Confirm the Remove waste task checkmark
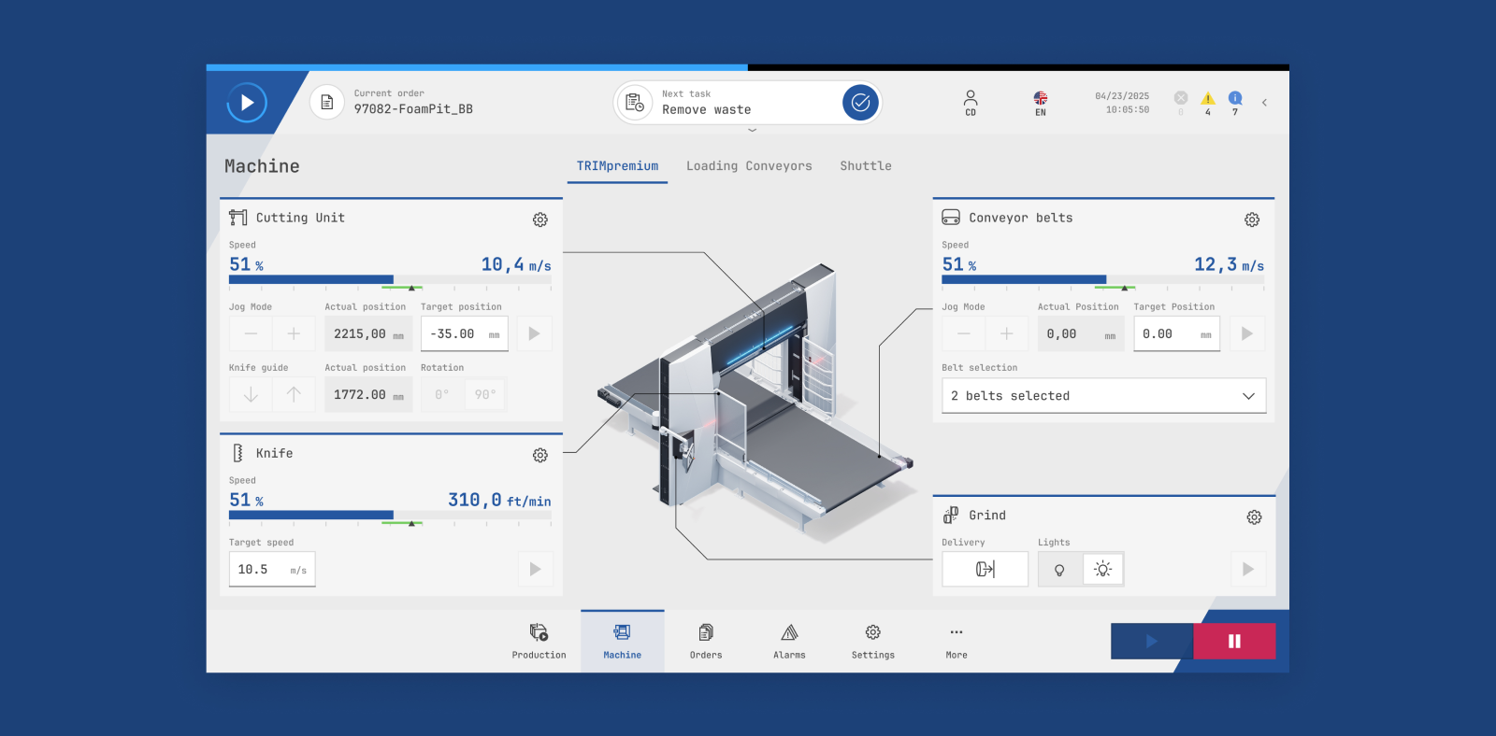Image resolution: width=1496 pixels, height=736 pixels. [x=860, y=103]
